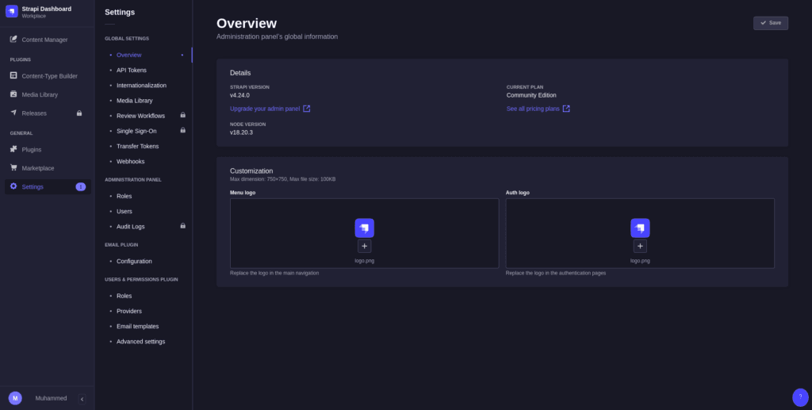812x410 pixels.
Task: Select API Tokens in settings menu
Action: [x=132, y=70]
